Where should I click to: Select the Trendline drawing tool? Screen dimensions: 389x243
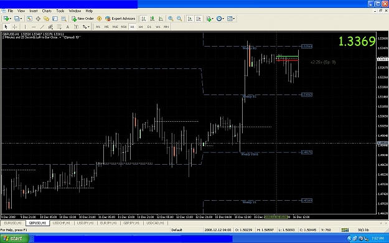[x=42, y=27]
